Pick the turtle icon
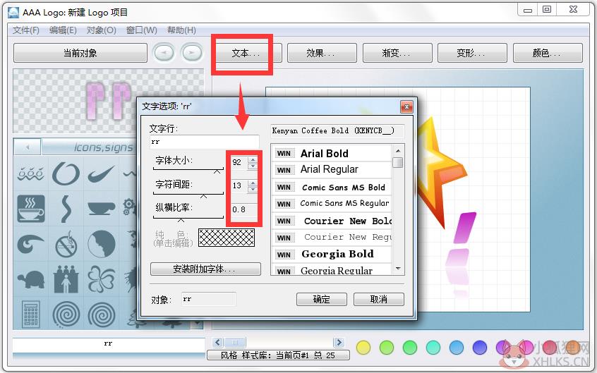The width and height of the screenshot is (597, 373). (x=31, y=279)
